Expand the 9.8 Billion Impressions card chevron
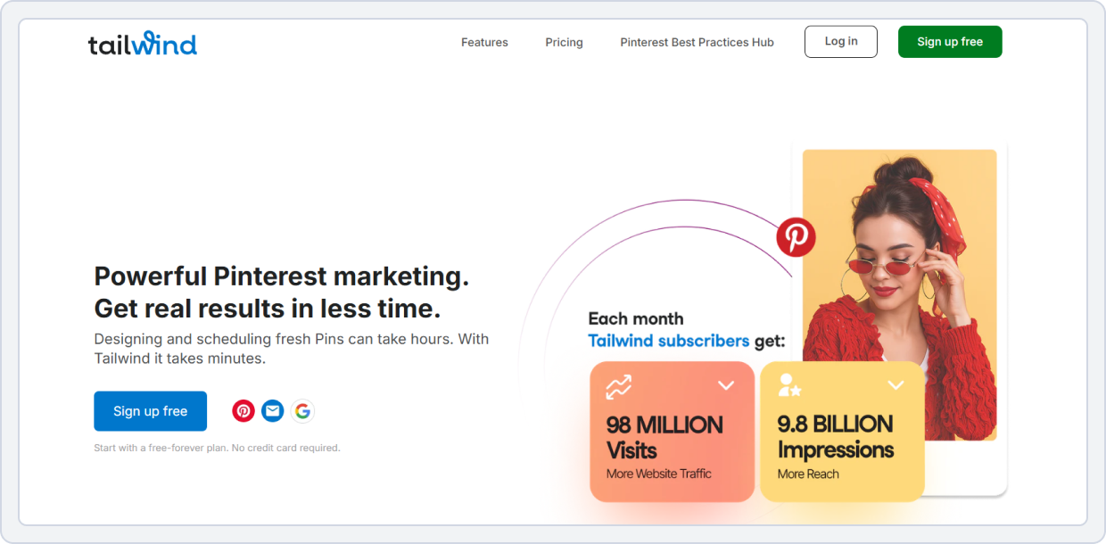Image resolution: width=1106 pixels, height=544 pixels. click(x=896, y=384)
